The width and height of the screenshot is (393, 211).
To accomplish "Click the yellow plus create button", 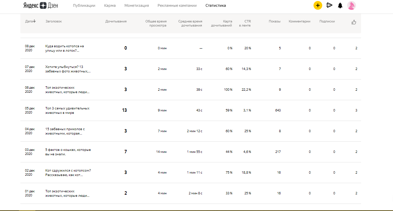I will [x=318, y=5].
